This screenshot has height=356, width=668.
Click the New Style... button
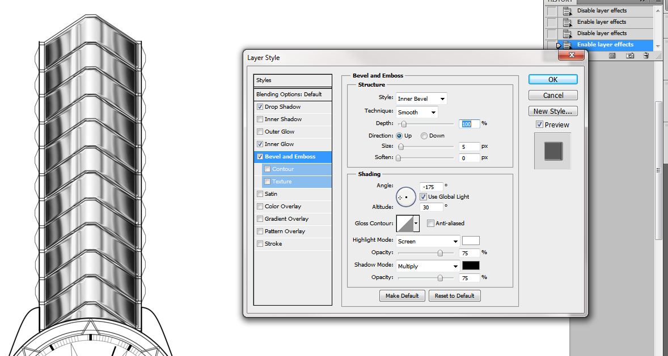click(x=553, y=111)
